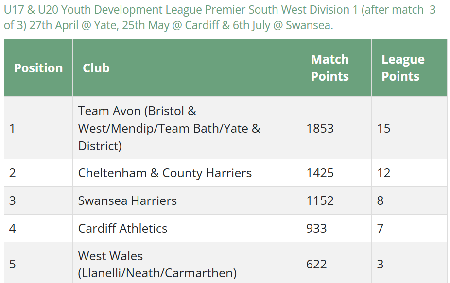Click the Club column header
This screenshot has width=450, height=283.
187,68
